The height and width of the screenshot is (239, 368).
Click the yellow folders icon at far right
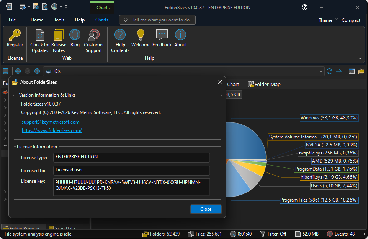[361, 71]
